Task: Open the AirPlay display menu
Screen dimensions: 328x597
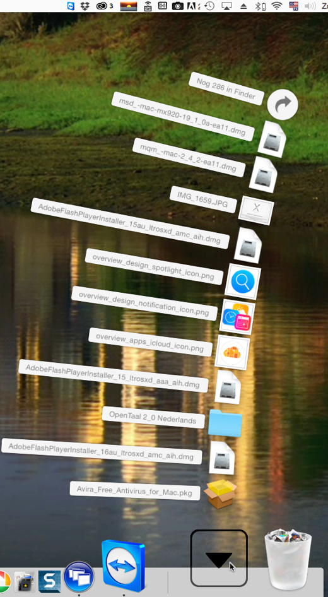Action: pos(227,6)
